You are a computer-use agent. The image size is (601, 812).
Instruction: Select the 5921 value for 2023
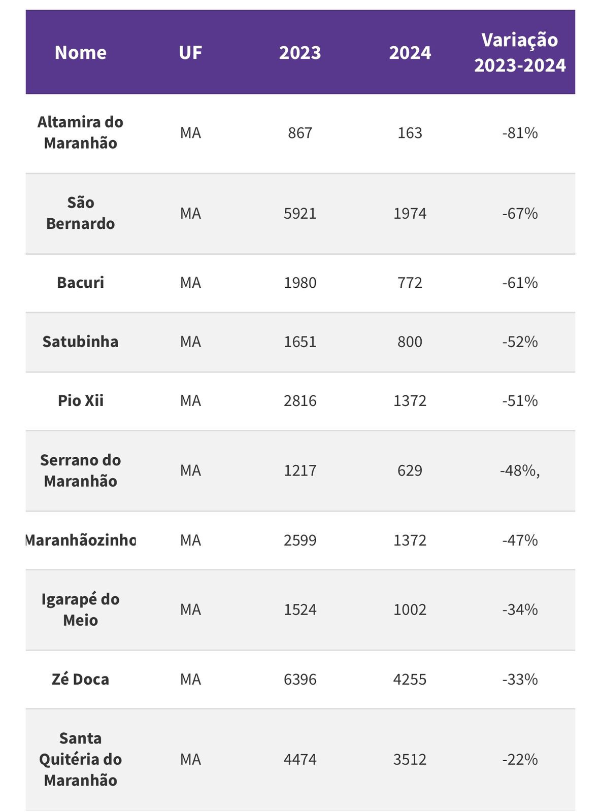(x=300, y=214)
